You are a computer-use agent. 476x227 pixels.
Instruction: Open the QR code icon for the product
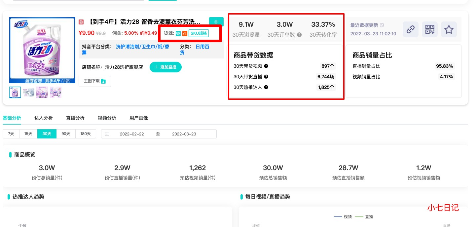(x=429, y=29)
